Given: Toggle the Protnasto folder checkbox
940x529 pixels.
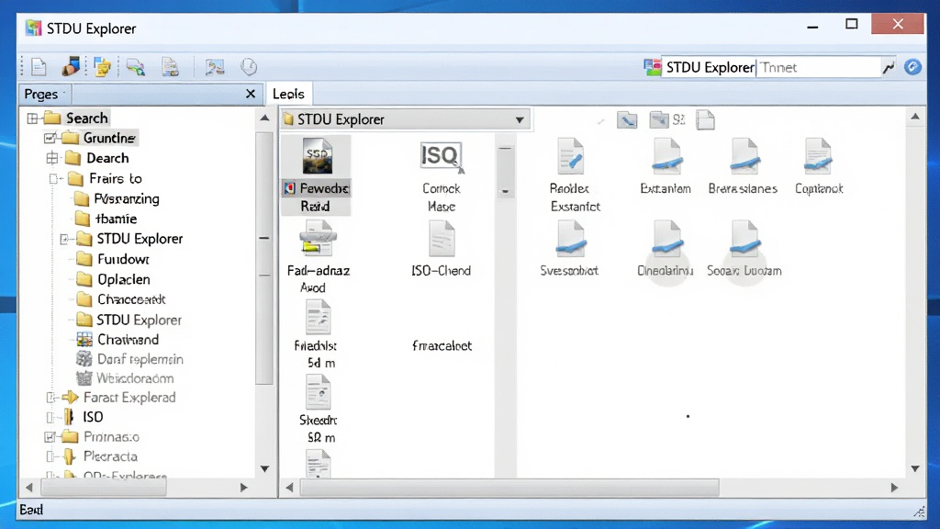Looking at the screenshot, I should click(50, 437).
